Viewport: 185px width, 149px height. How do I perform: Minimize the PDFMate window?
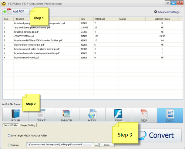tap(174, 3)
